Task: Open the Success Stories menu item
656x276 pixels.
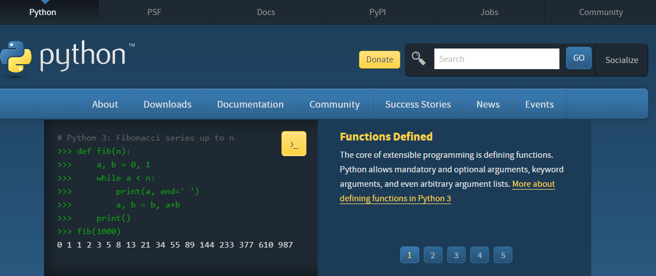Action: pos(418,104)
